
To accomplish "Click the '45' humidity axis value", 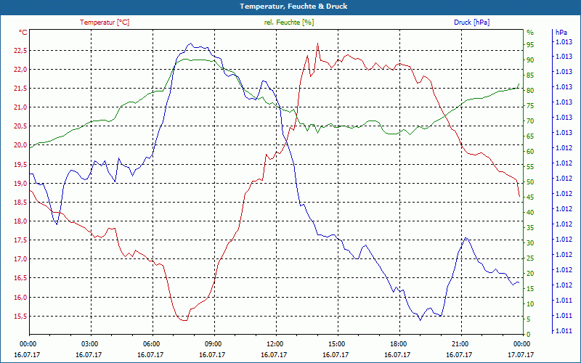I will [x=530, y=197].
